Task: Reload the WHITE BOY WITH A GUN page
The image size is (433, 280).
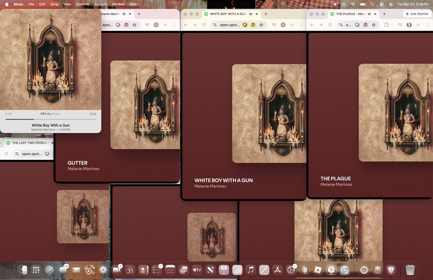Action: click(204, 25)
